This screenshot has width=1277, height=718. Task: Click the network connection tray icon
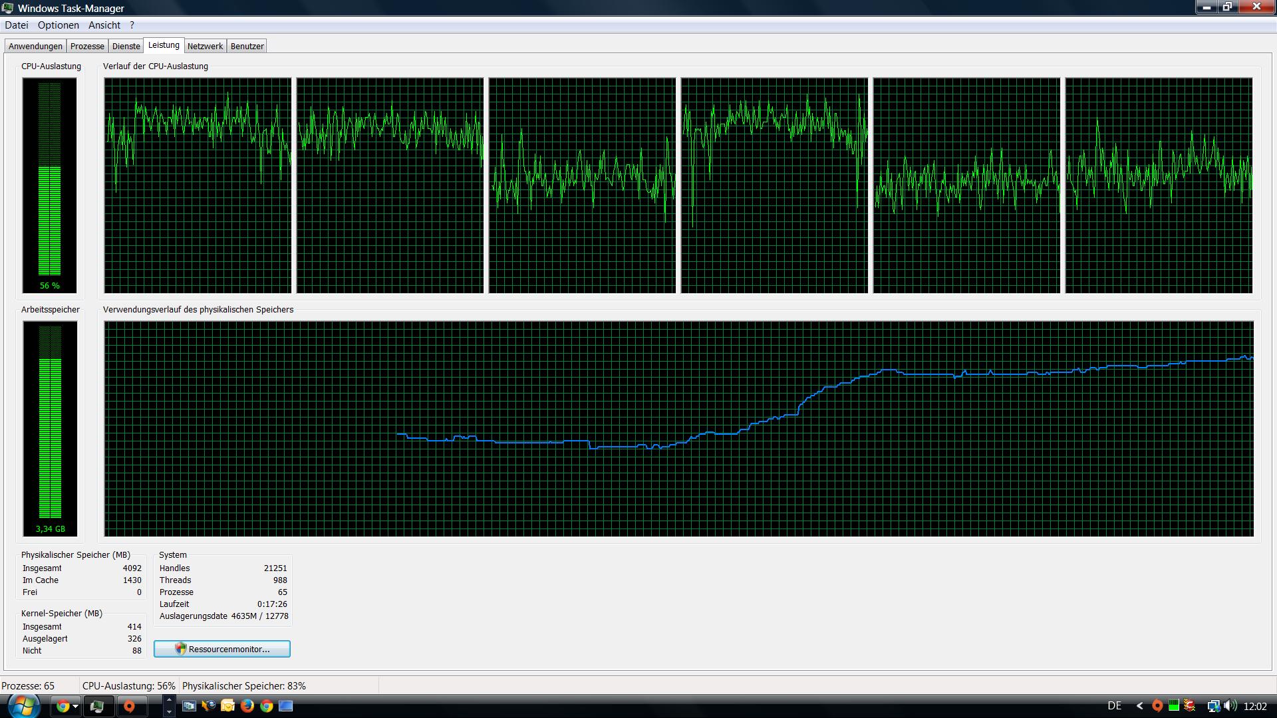tap(1214, 706)
